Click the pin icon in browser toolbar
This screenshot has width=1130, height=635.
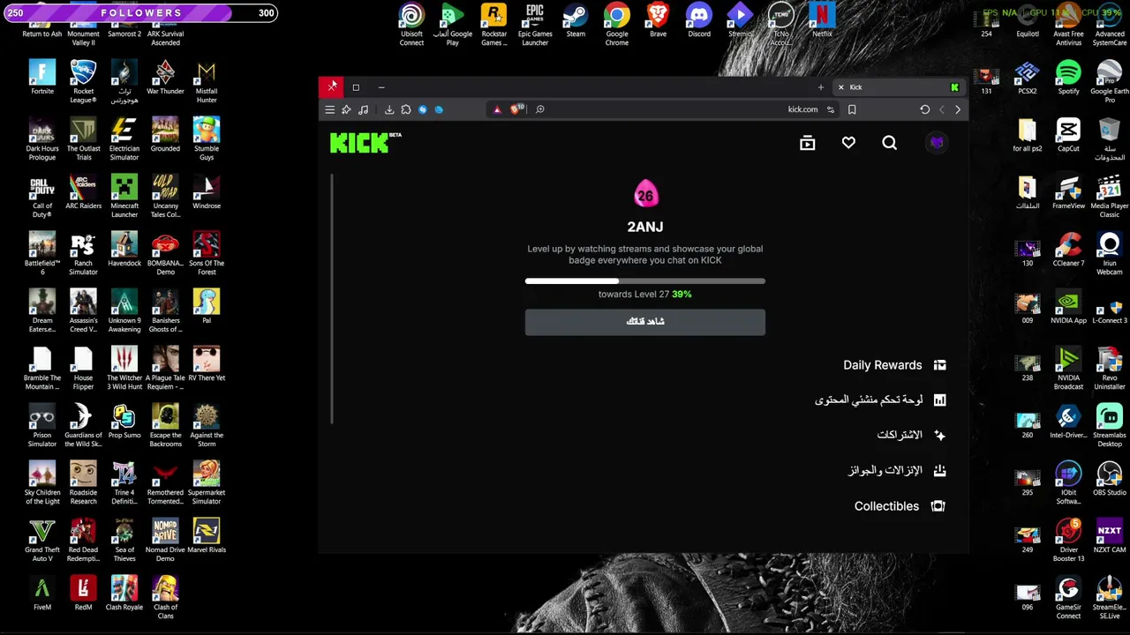pyautogui.click(x=346, y=109)
